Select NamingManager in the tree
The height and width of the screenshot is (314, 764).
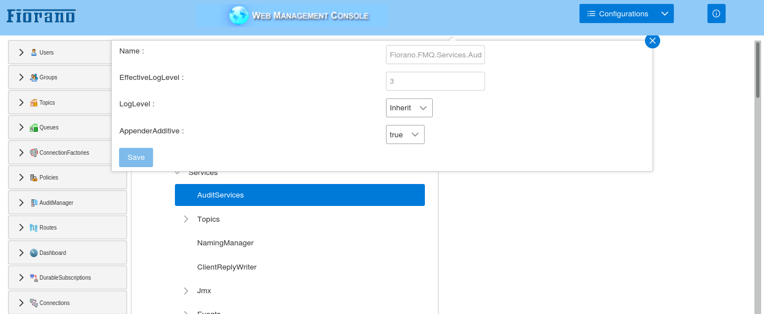(x=225, y=243)
